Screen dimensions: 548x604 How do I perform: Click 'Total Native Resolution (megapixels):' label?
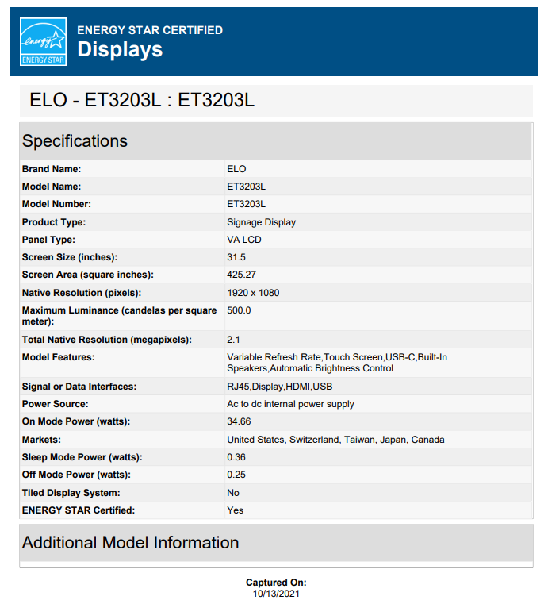pos(106,340)
